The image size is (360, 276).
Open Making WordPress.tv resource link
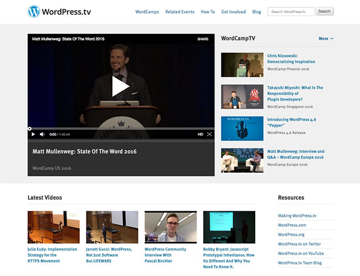(x=297, y=216)
